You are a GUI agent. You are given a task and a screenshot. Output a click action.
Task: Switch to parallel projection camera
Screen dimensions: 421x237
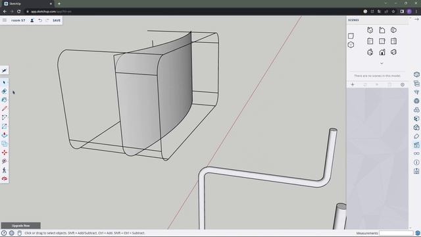coord(351,36)
